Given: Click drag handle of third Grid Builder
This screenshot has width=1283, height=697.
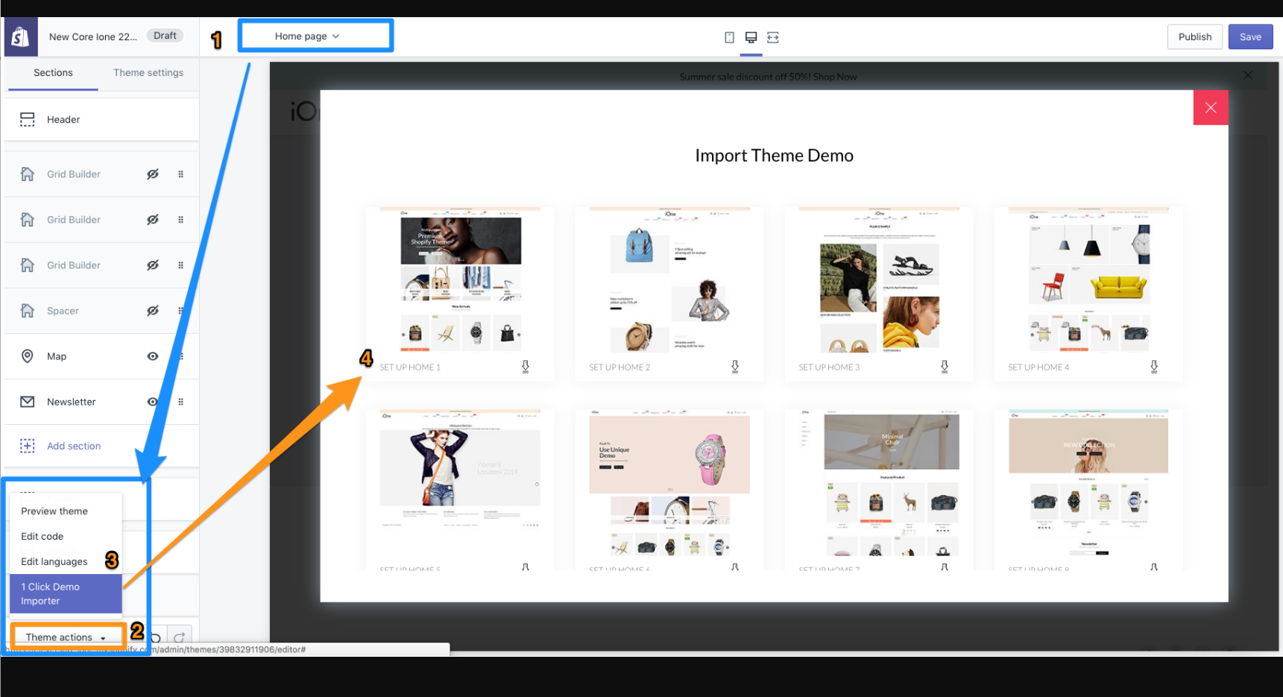Looking at the screenshot, I should (x=180, y=265).
